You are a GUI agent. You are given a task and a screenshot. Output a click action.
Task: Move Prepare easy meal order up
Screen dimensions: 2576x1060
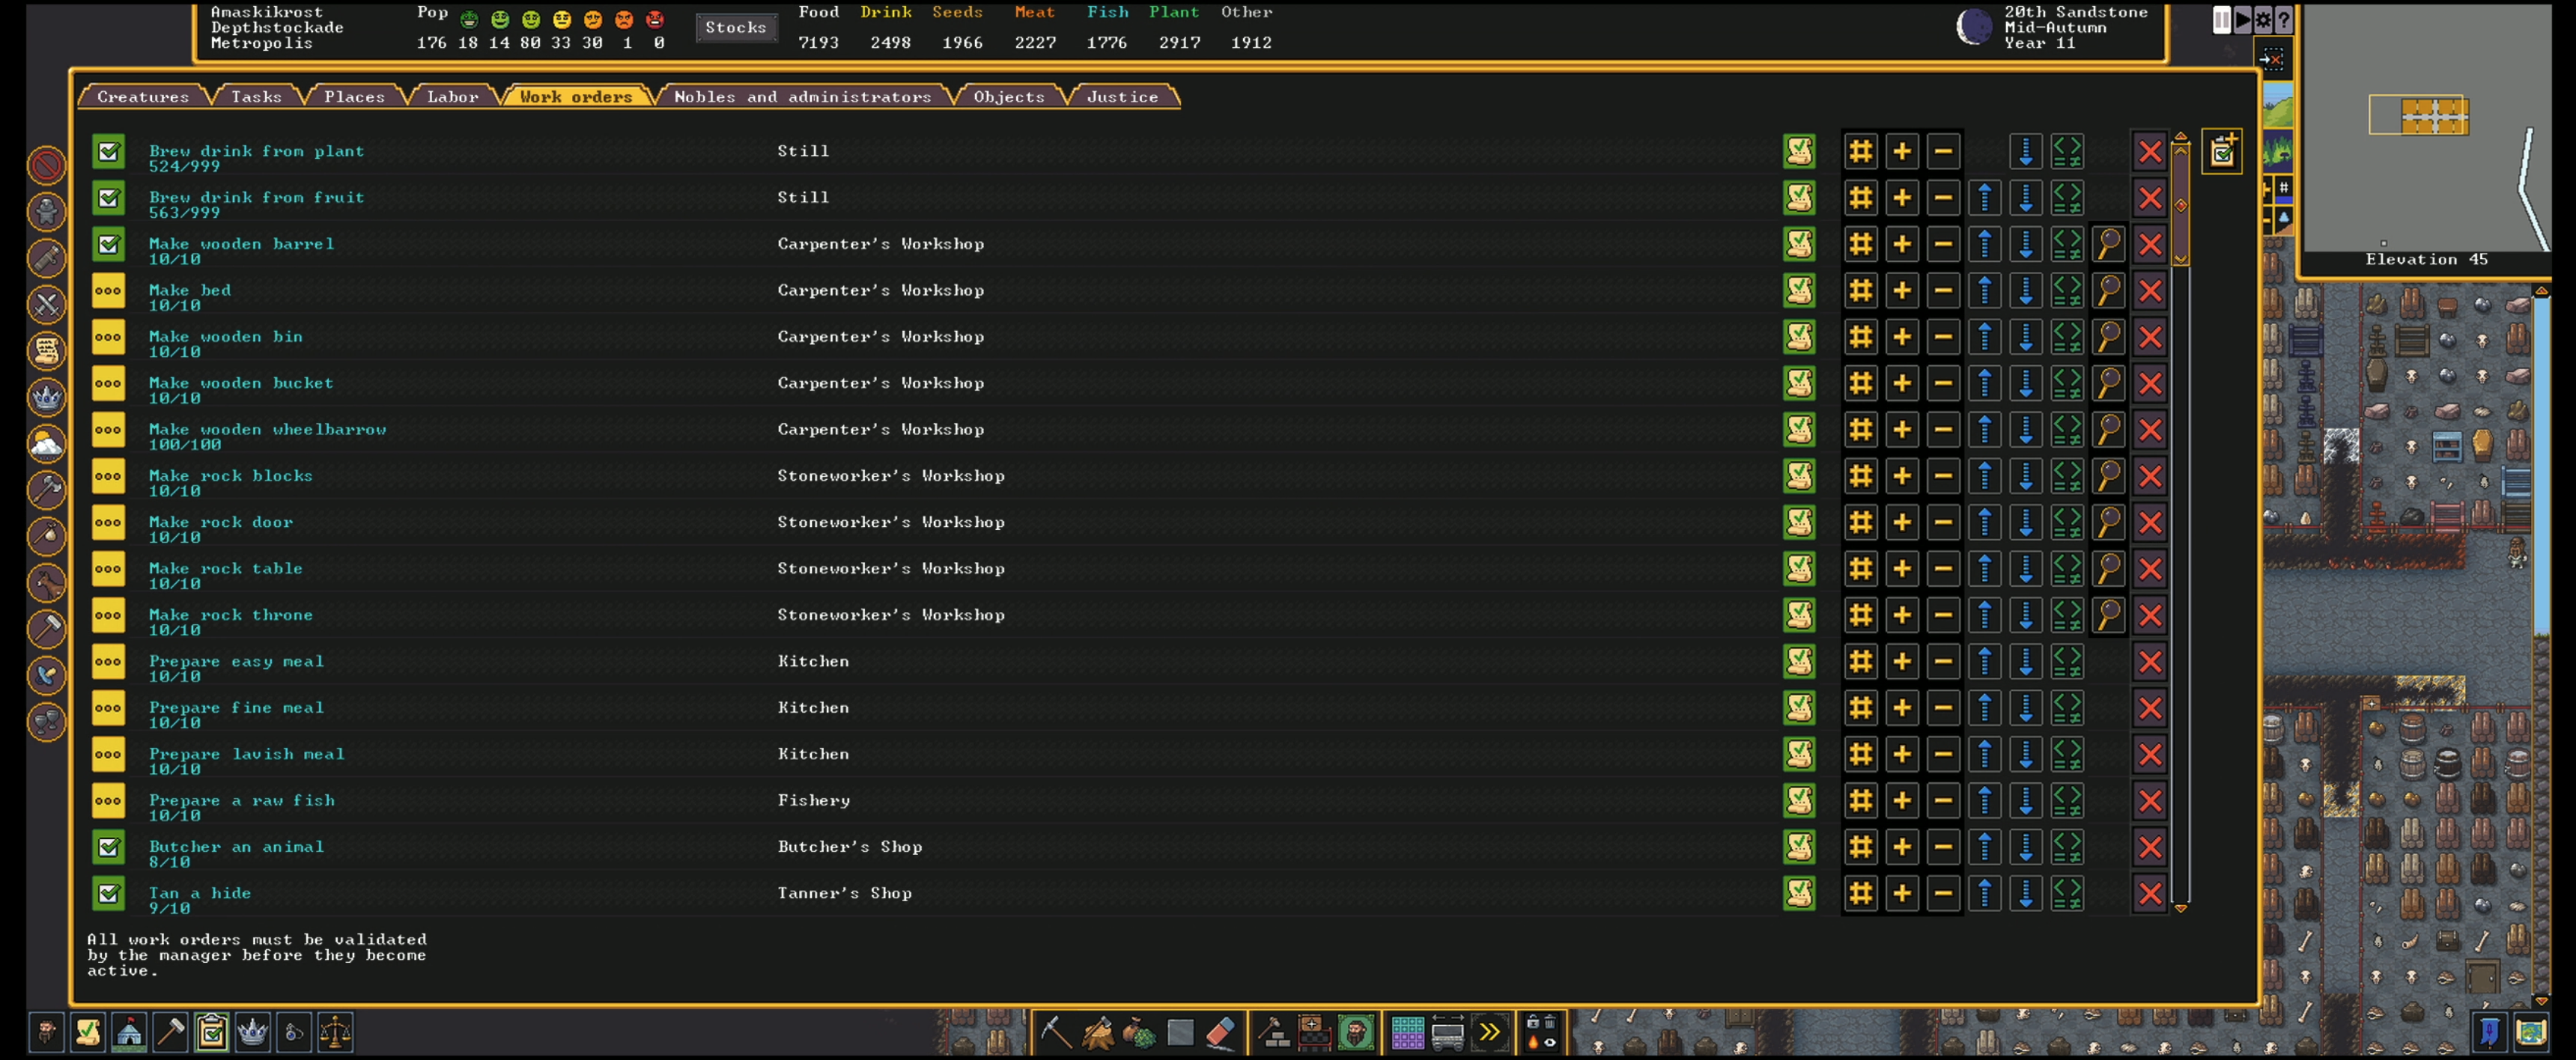1984,661
